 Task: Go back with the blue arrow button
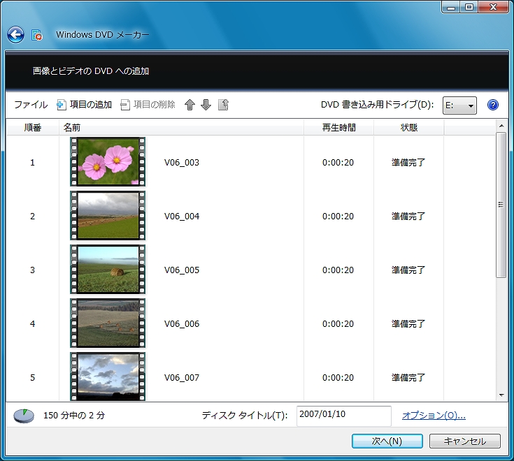pyautogui.click(x=15, y=35)
